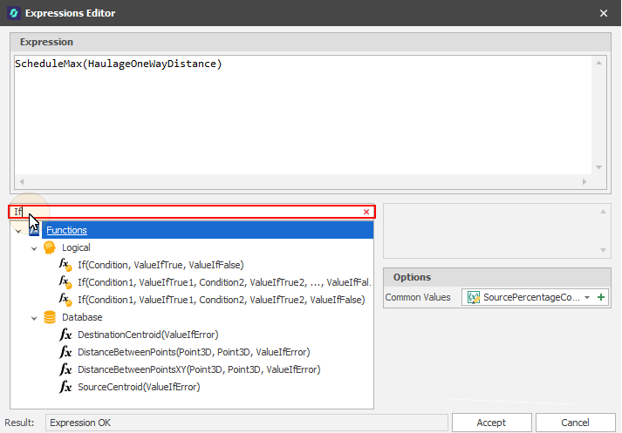
Task: Click the Result status field
Action: [246, 423]
